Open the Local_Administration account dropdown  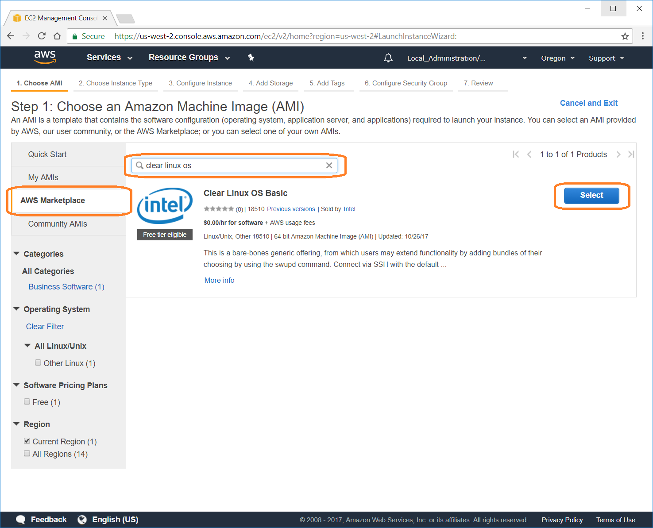click(x=467, y=58)
